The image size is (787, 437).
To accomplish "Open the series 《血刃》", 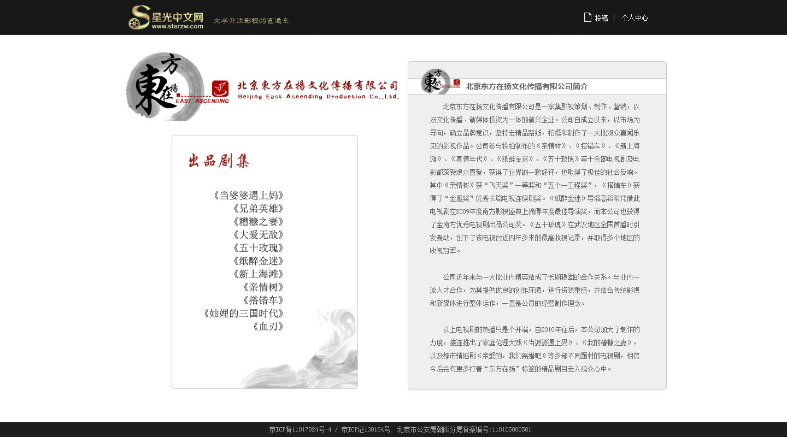I will [267, 327].
